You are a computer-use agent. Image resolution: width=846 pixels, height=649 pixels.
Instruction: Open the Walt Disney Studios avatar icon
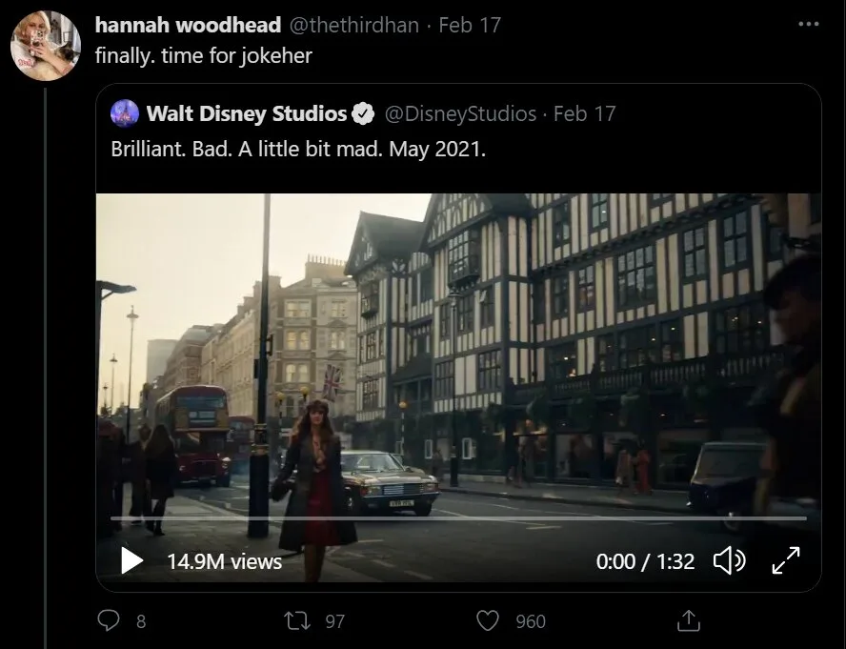[x=125, y=114]
